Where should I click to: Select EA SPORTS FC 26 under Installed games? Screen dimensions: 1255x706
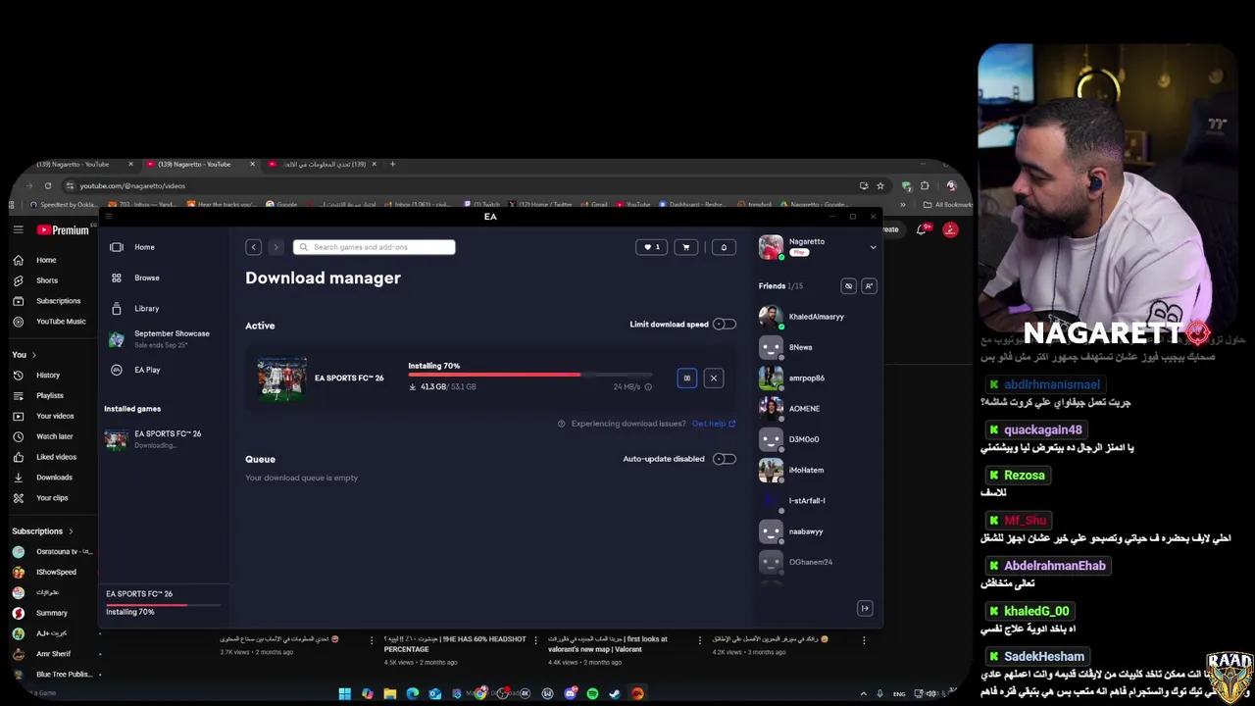pos(164,438)
